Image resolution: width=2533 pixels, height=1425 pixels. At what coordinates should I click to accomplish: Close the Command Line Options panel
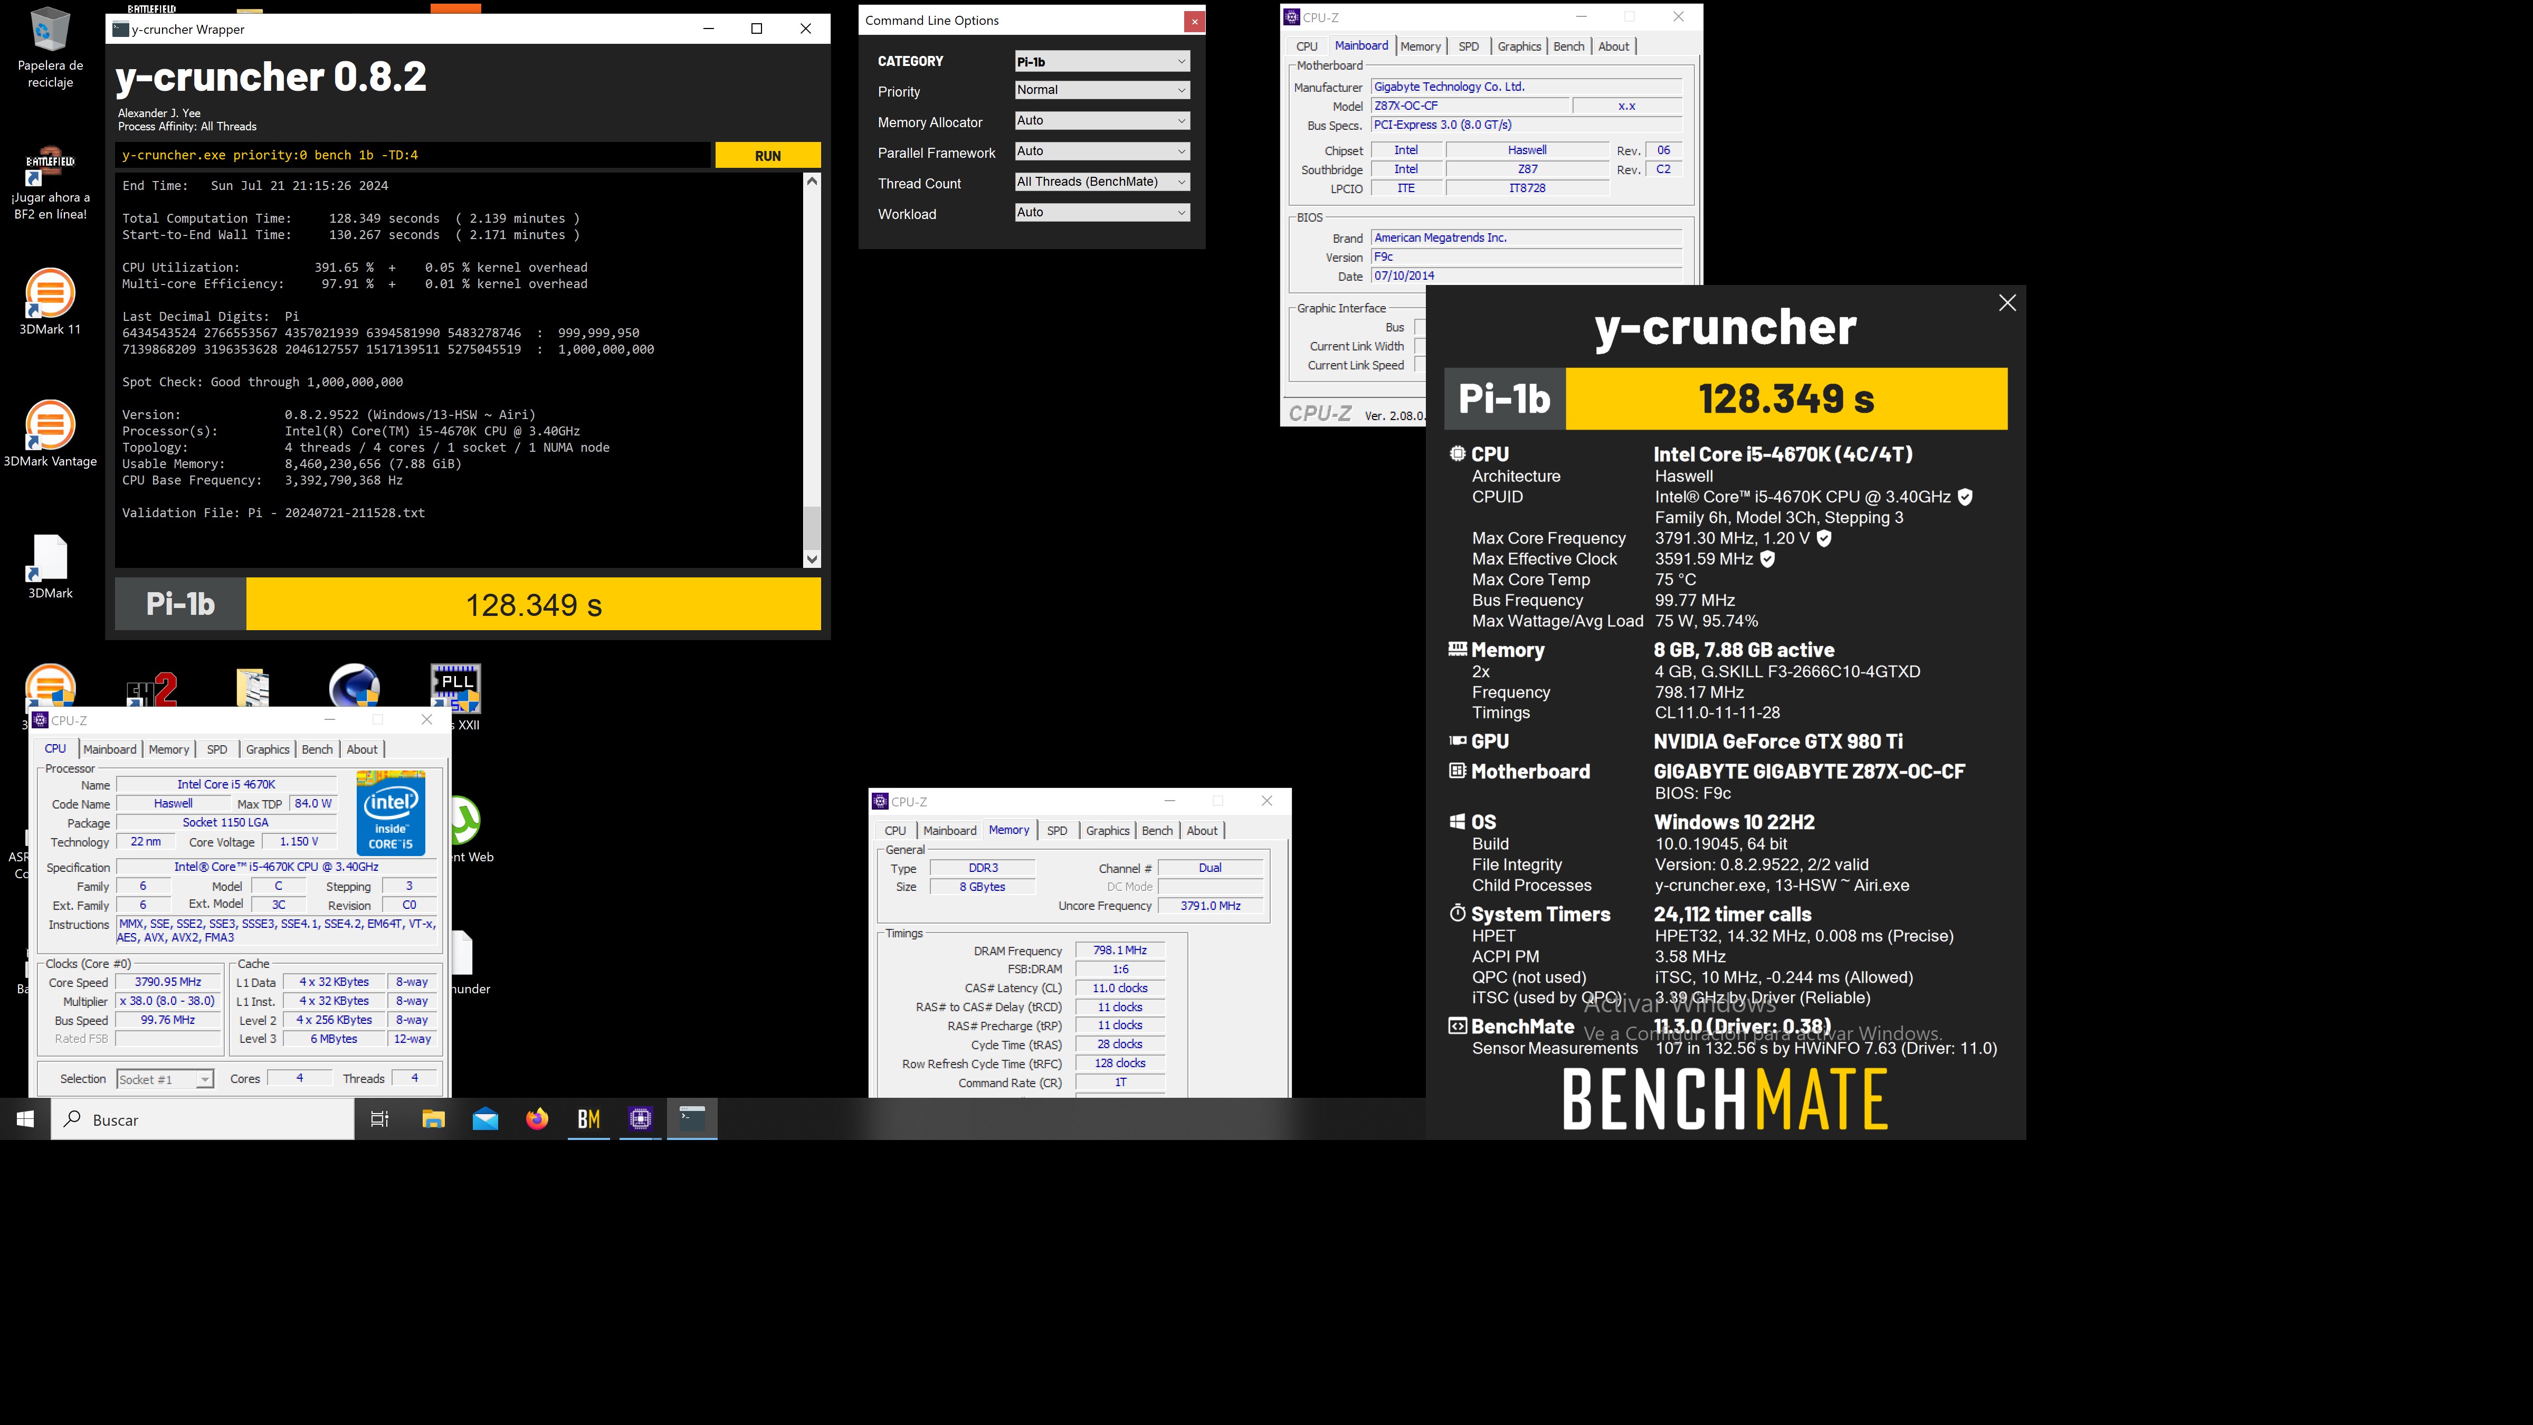[1194, 21]
